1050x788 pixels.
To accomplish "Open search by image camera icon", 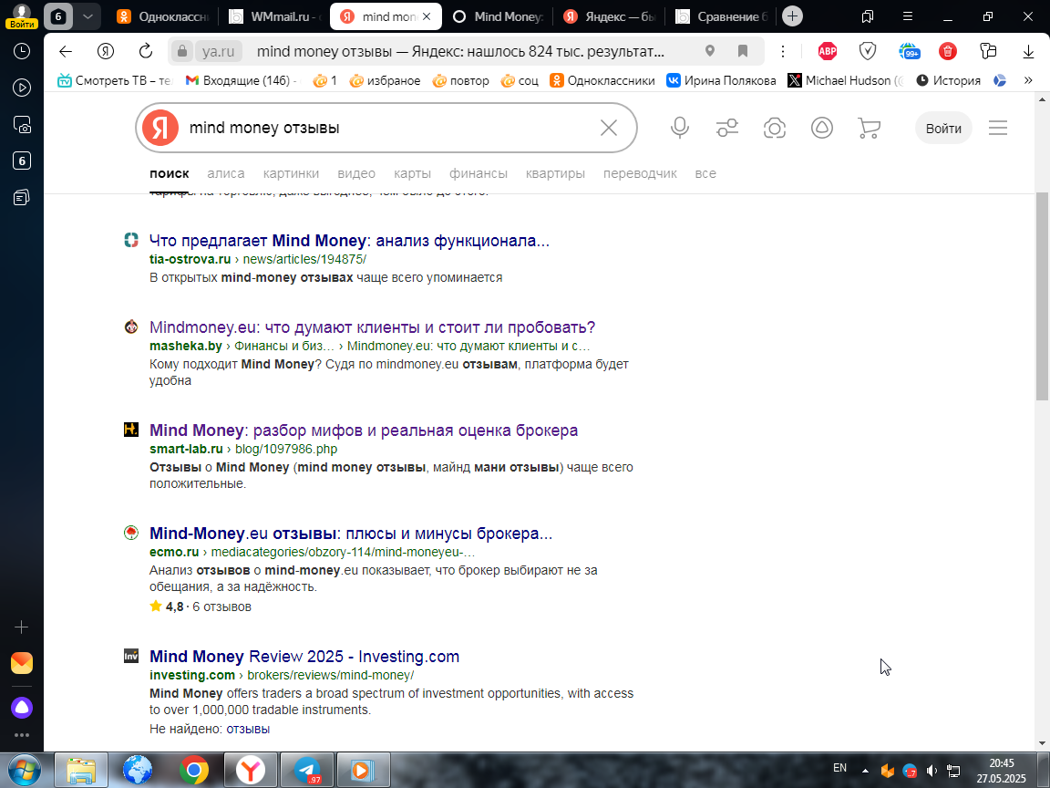I will point(774,128).
